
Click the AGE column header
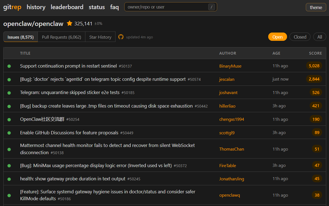pos(276,53)
